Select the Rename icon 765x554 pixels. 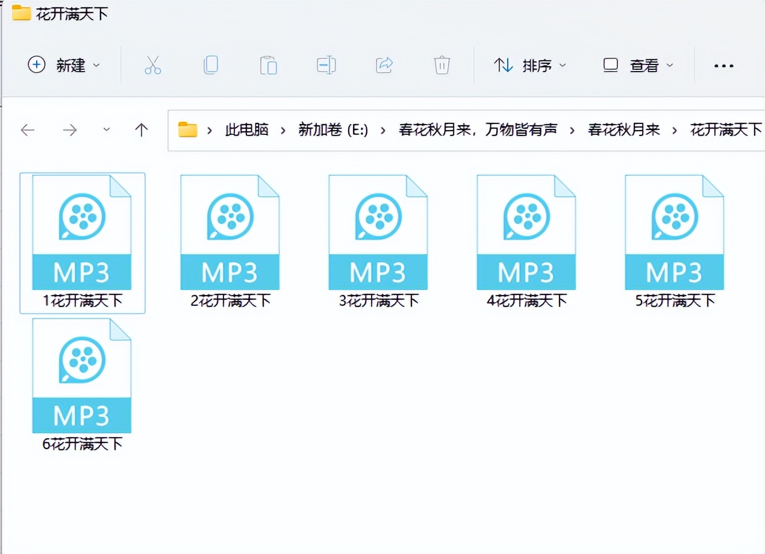(x=326, y=65)
